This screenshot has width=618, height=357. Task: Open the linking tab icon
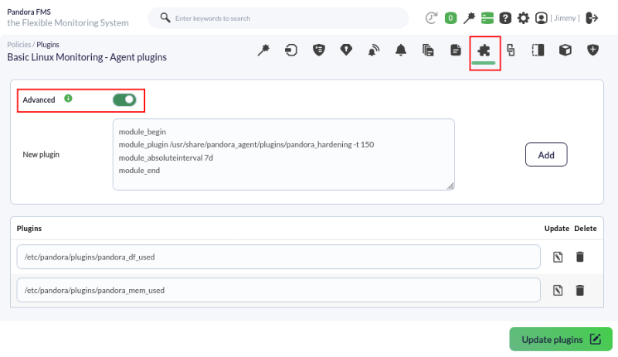click(511, 50)
